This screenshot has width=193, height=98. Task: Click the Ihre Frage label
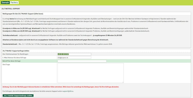(6, 64)
